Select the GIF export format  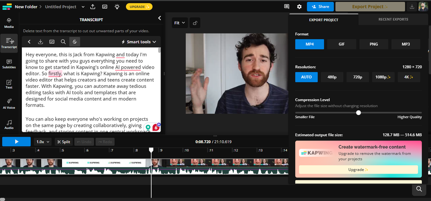tap(341, 44)
